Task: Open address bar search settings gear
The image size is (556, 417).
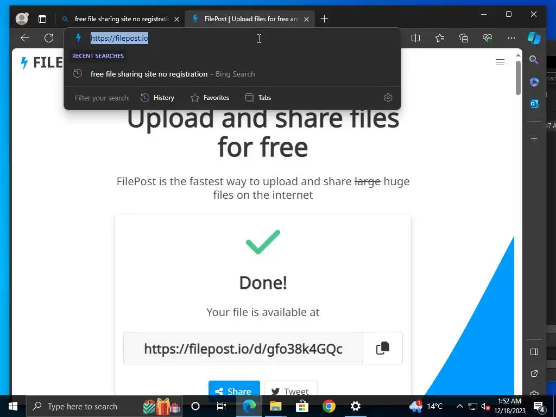Action: (388, 98)
